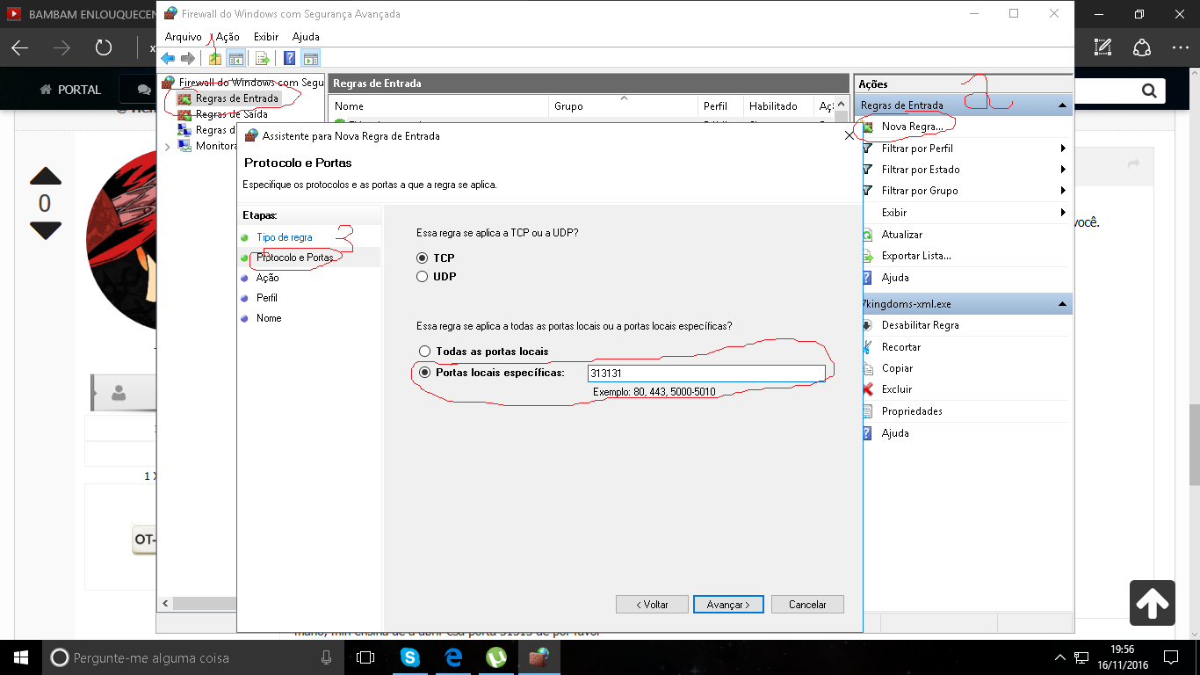Screen dimensions: 1200x675
Task: Select the TCP radio button
Action: (x=423, y=258)
